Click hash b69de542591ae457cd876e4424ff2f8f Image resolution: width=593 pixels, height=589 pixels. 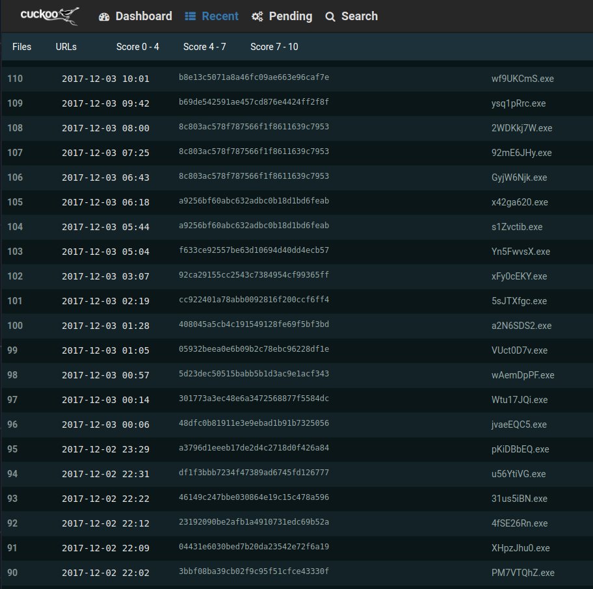[x=254, y=102]
